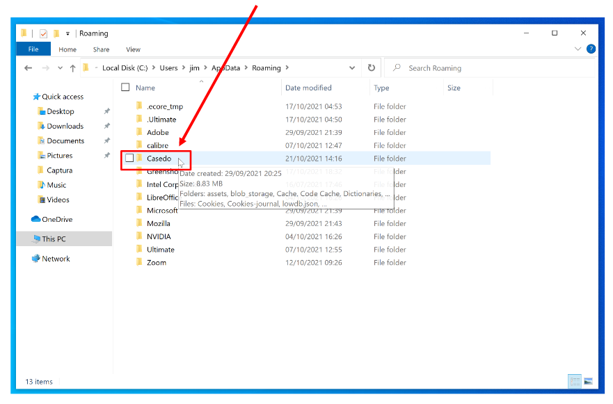Go up one level with Up arrow

(x=73, y=68)
